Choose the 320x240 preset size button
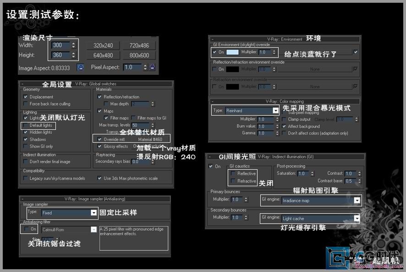The image size is (406, 272). click(x=103, y=45)
